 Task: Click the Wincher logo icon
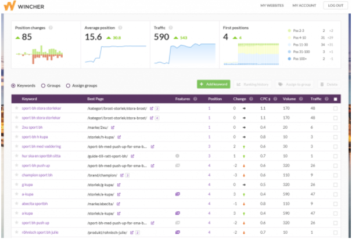point(10,6)
